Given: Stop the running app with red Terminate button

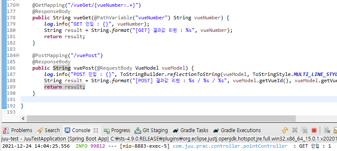Looking at the screenshot, I should point(314,130).
